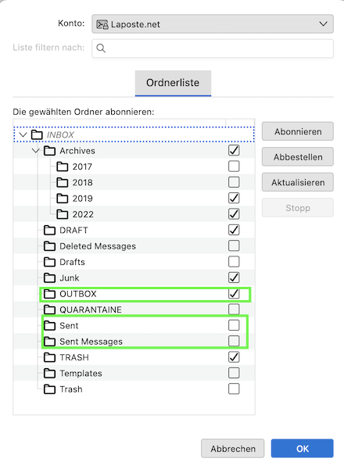Click the QUARANTAINE folder icon
344x469 pixels.
click(50, 310)
